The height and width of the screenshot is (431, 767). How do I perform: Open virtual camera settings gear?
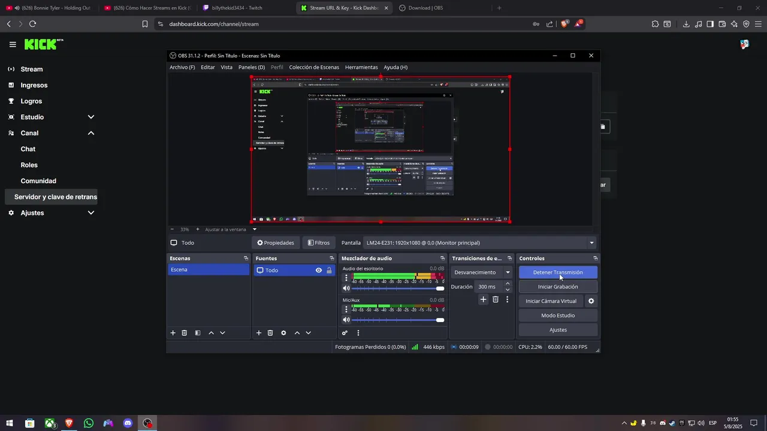(x=591, y=301)
